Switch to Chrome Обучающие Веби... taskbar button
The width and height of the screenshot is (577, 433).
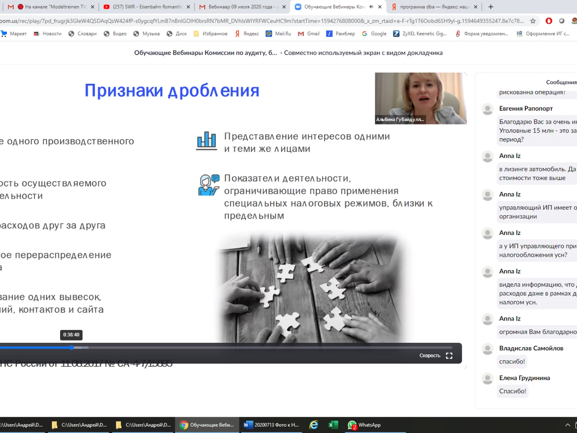tap(207, 425)
